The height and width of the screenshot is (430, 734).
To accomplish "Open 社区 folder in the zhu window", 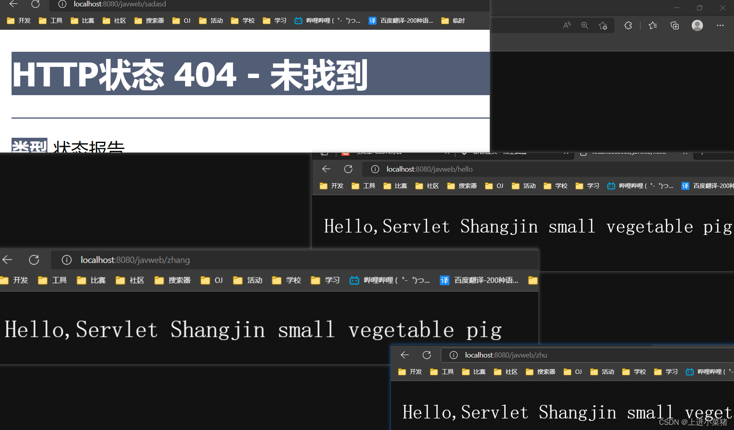I will click(506, 372).
